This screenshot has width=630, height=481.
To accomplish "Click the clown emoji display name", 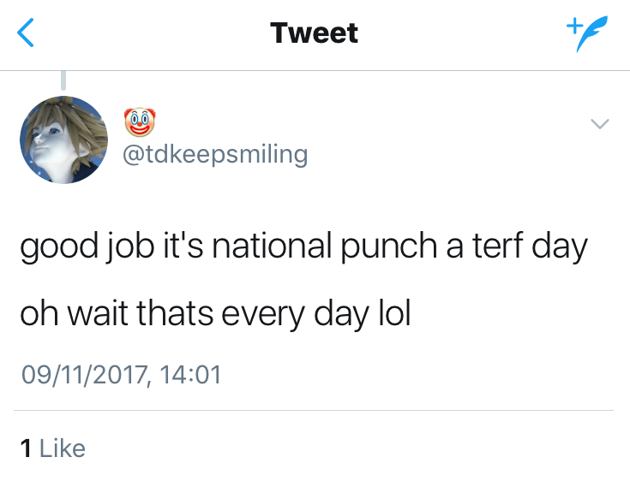I will coord(139,122).
